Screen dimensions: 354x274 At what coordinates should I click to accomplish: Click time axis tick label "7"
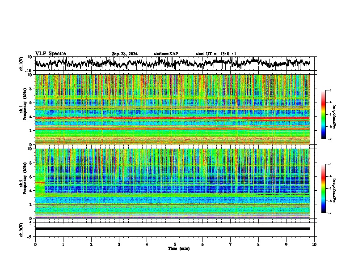click(x=231, y=244)
